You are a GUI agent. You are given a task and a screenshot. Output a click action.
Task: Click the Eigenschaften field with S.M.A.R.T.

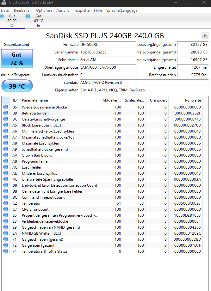(x=144, y=90)
